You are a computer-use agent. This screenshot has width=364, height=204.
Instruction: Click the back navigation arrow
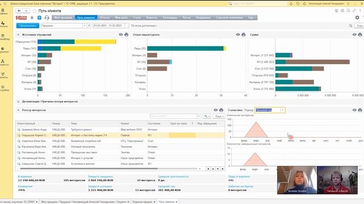(x=19, y=11)
